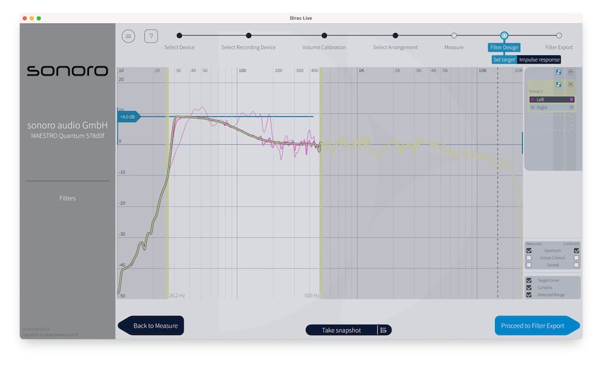Select Right channel circle on left side

pos(533,108)
